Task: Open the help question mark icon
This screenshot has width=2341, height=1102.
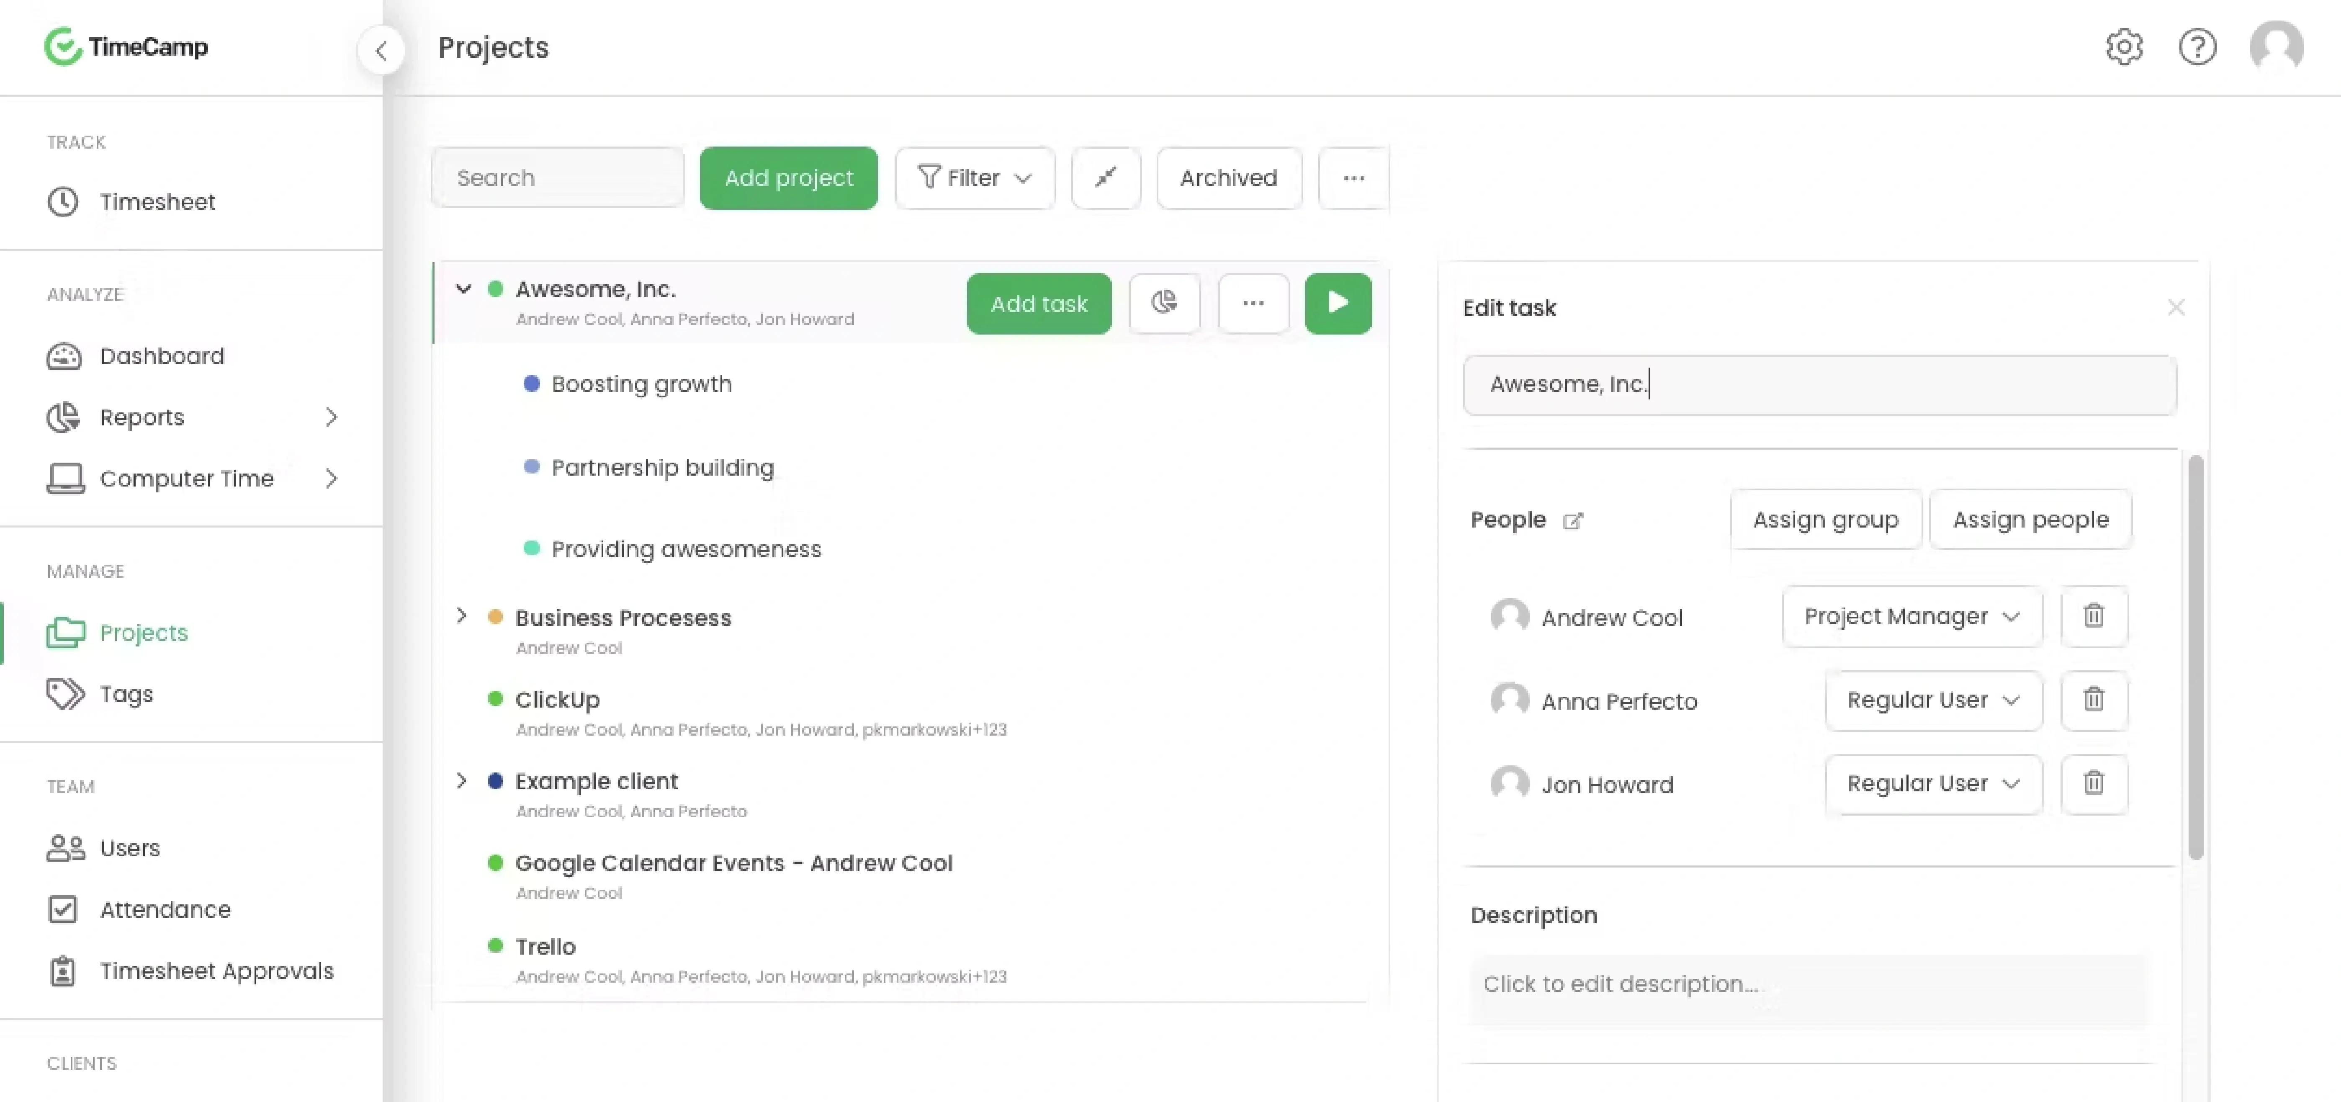Action: coord(2197,47)
